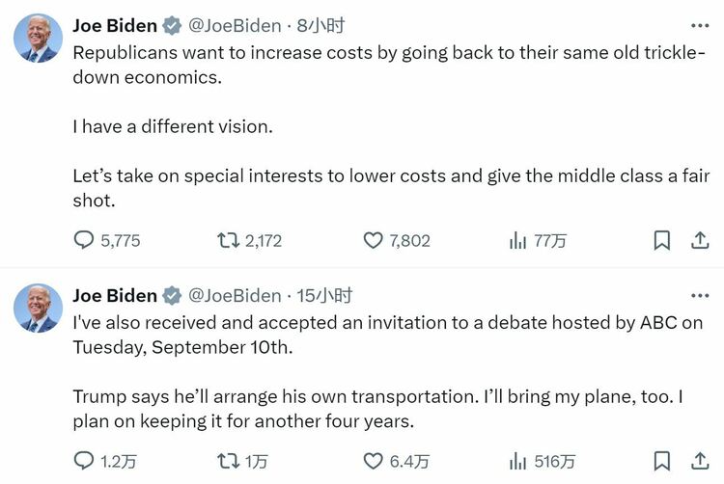Share the first Joe Biden tweet
The width and height of the screenshot is (724, 484).
pos(700,240)
